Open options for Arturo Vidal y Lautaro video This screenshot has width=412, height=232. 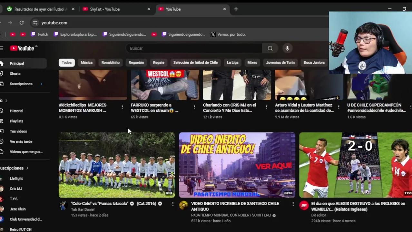tap(338, 107)
